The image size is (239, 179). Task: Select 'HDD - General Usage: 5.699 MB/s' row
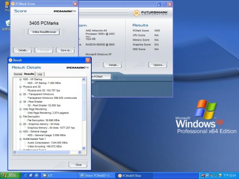(x=46, y=135)
